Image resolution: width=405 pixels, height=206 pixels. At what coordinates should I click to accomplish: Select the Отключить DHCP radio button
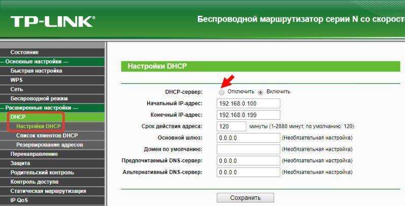(x=222, y=93)
